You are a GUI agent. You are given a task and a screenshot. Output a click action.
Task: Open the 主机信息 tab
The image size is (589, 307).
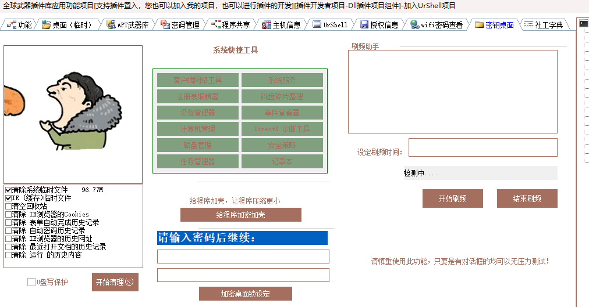(282, 25)
